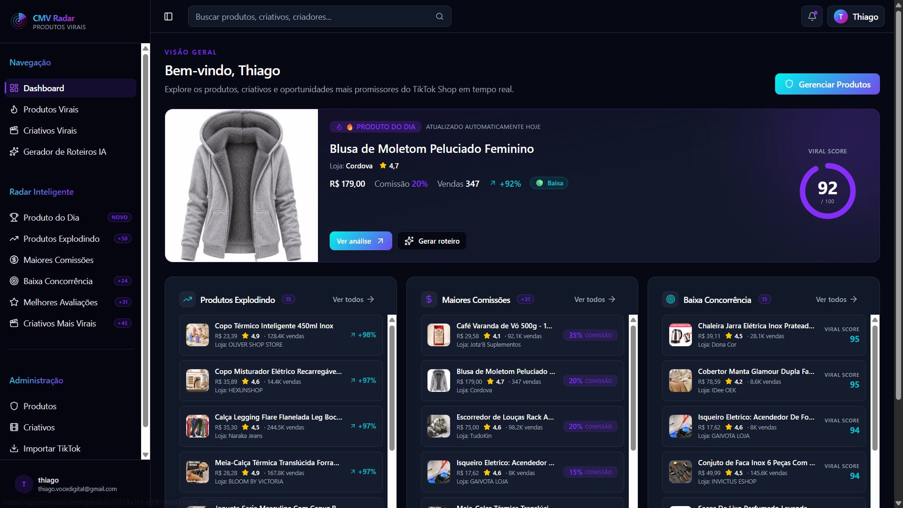Open Ver todos for Produtos Explodindo
This screenshot has width=903, height=508.
[353, 299]
